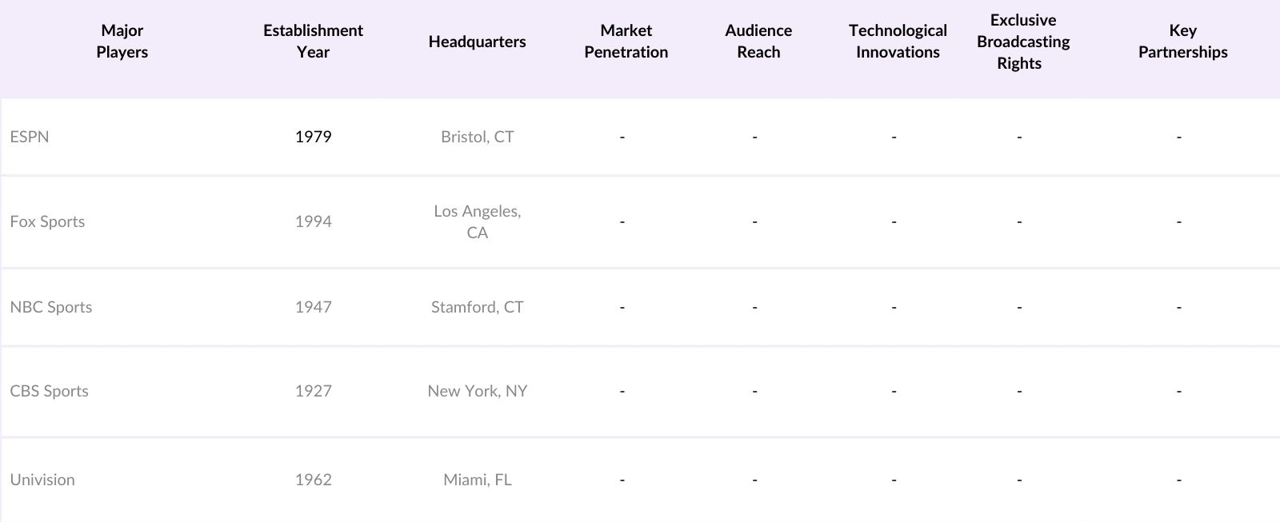Viewport: 1280px width, 522px height.
Task: Click ESPN's establishment year 1979
Action: tap(313, 137)
